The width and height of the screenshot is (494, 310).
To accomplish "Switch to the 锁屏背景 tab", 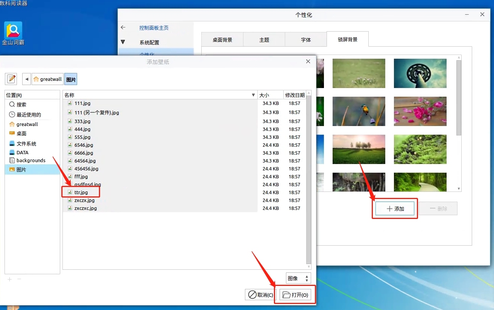I will click(x=348, y=39).
